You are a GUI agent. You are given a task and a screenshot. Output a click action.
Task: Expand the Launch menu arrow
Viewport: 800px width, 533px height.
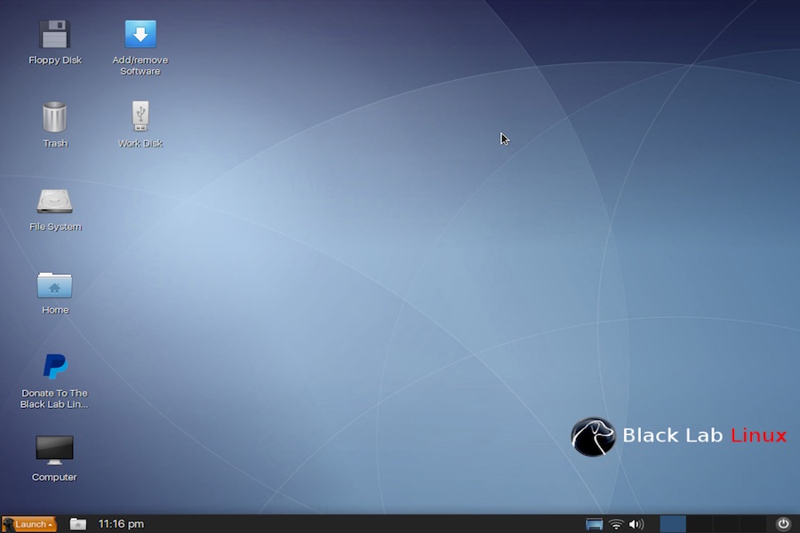(x=50, y=524)
